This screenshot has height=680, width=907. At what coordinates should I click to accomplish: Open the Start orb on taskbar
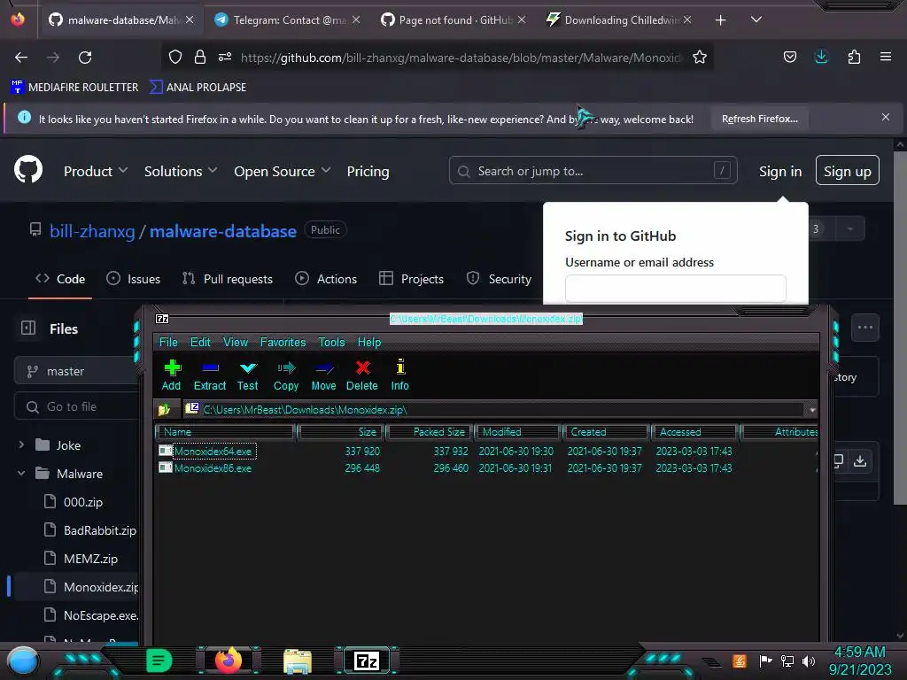point(23,661)
